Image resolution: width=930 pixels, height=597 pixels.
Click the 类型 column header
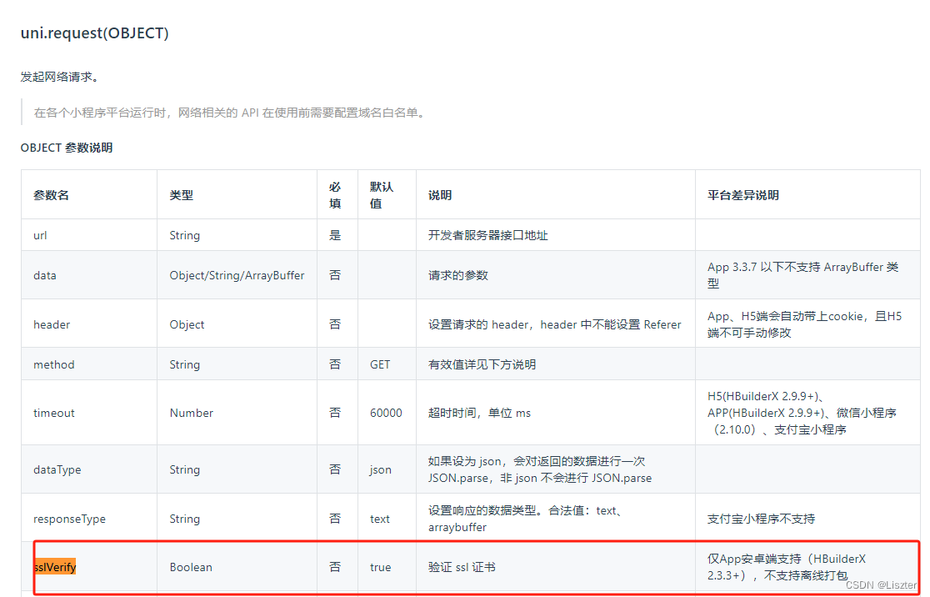pos(182,194)
